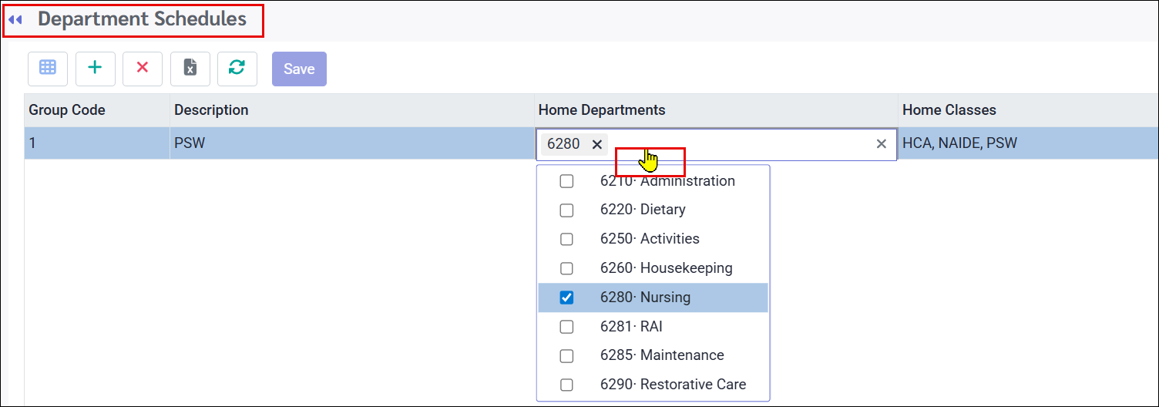This screenshot has height=407, width=1159.
Task: Check the 6220 Dietary checkbox
Action: (x=566, y=210)
